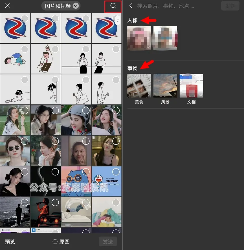The image size is (244, 250).
Task: Open the 文档 documents category
Action: [x=191, y=86]
